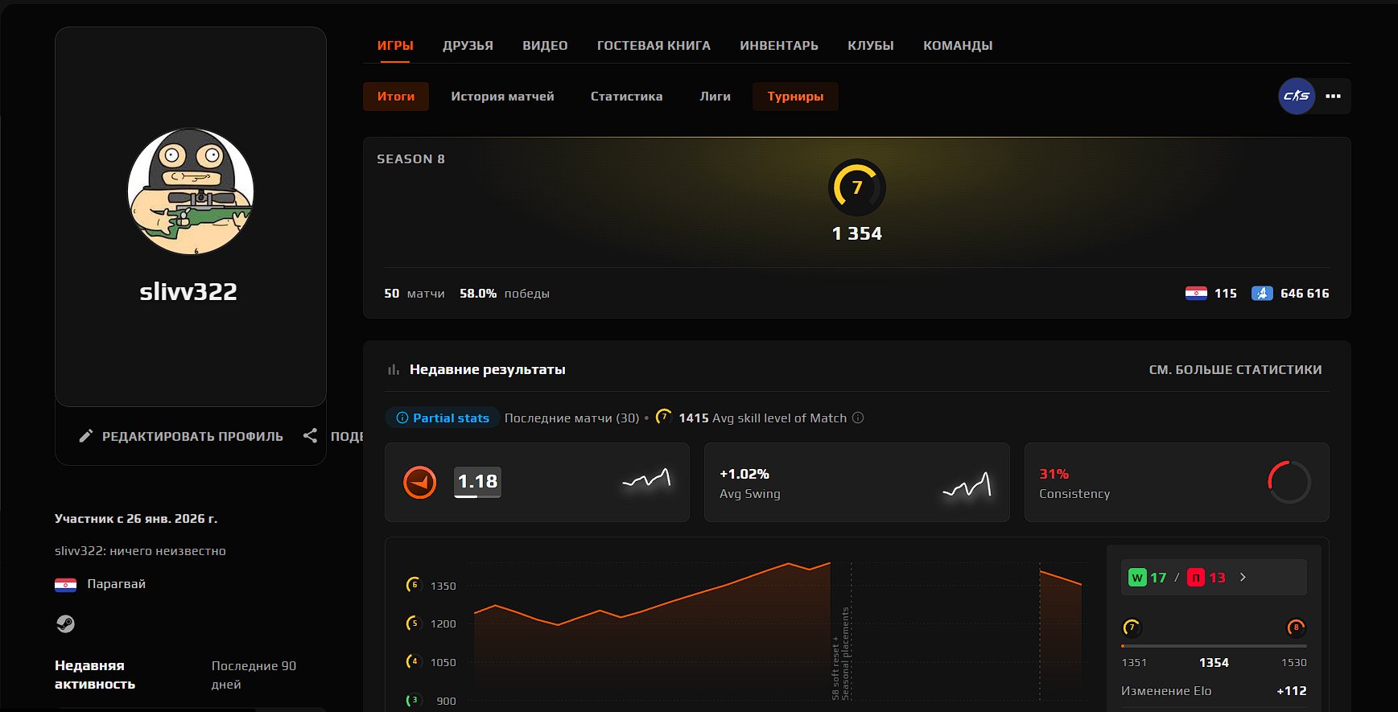This screenshot has height=712, width=1398.
Task: Click the 1.18 rating value box
Action: pyautogui.click(x=477, y=482)
